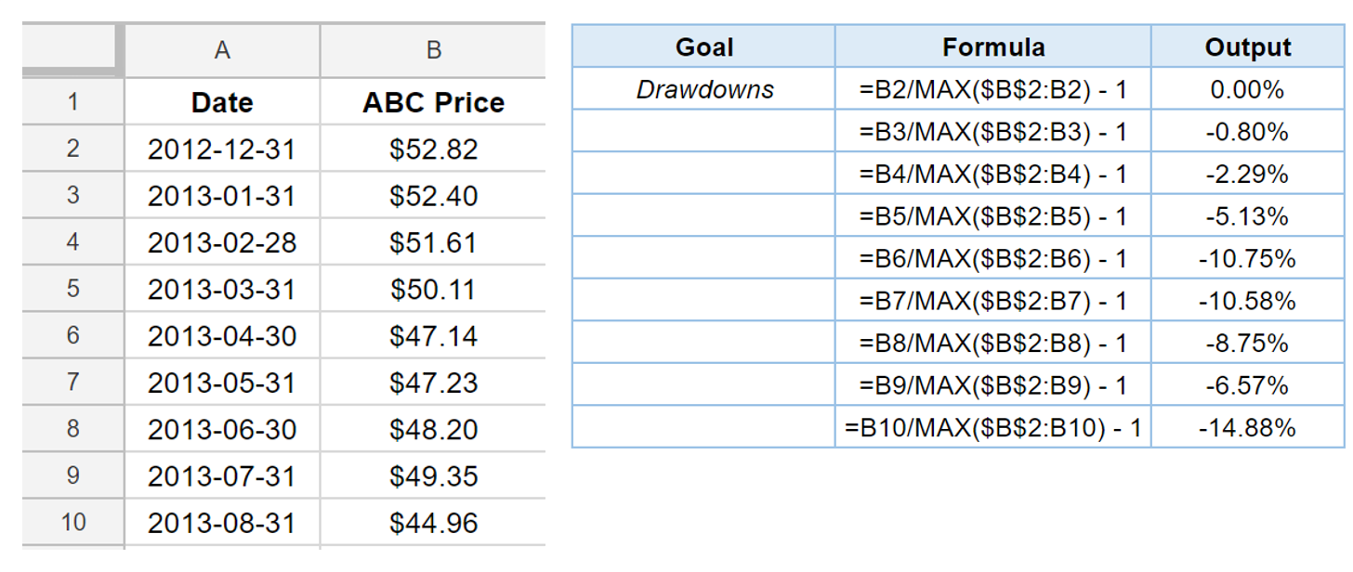
Task: Select cell containing $52.40
Action: pyautogui.click(x=433, y=196)
